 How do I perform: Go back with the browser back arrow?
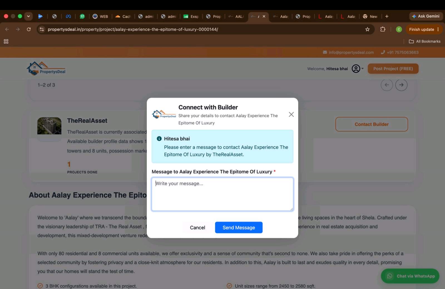(x=7, y=29)
